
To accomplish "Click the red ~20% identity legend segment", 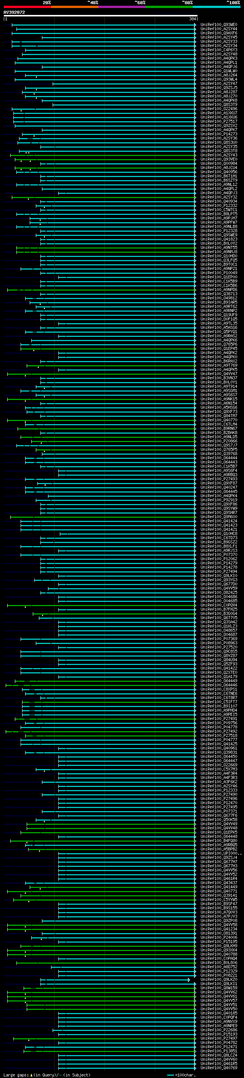I will (27, 7).
